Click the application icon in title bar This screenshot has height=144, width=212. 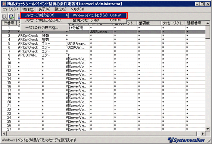click(x=4, y=4)
